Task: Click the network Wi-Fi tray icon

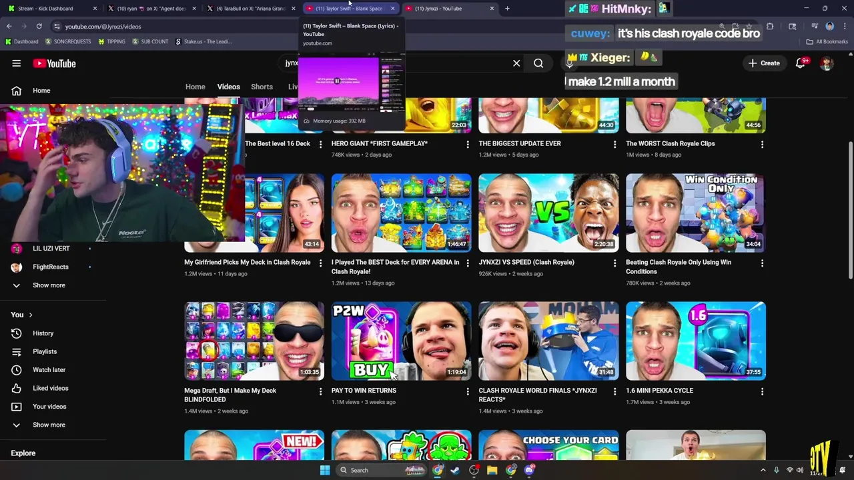Action: pos(789,470)
